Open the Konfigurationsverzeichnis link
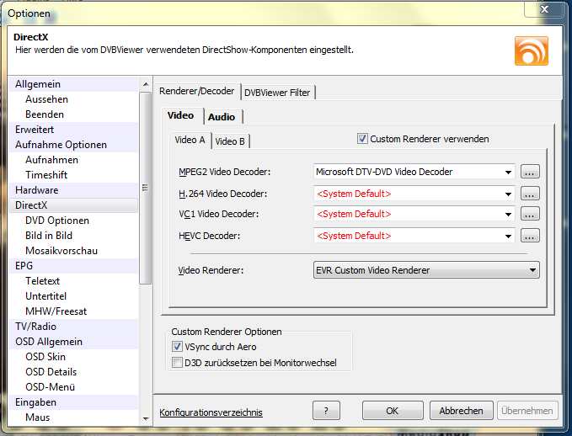Viewport: 572px width, 436px height. point(211,412)
